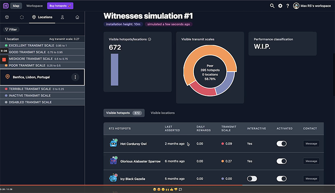React with the thumbs up emoji

click(x=172, y=189)
